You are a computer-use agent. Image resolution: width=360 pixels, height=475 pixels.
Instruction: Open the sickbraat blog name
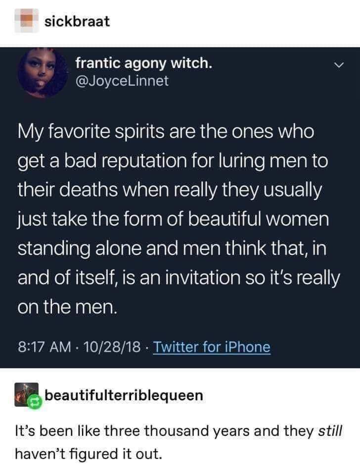77,21
